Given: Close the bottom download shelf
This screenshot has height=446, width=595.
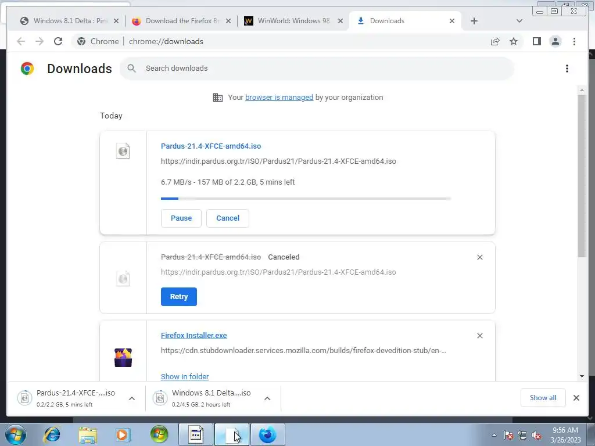Looking at the screenshot, I should click(576, 398).
